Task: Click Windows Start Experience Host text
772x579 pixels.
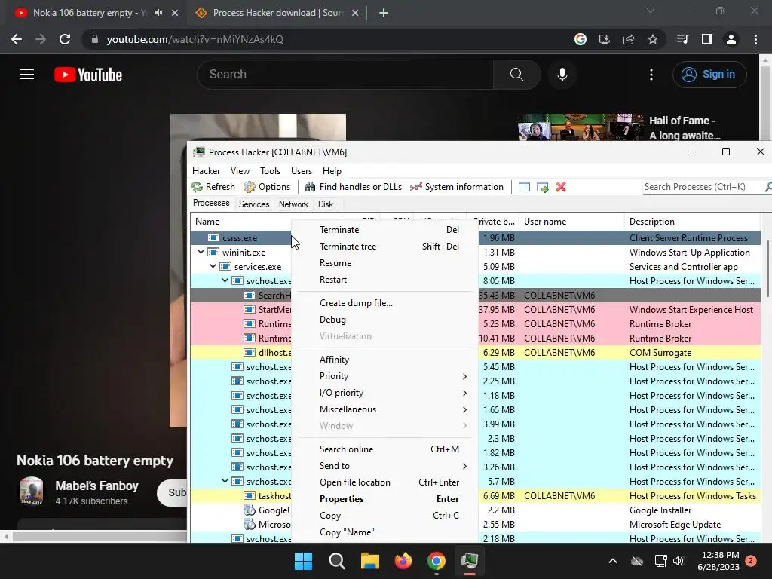Action: coord(691,310)
